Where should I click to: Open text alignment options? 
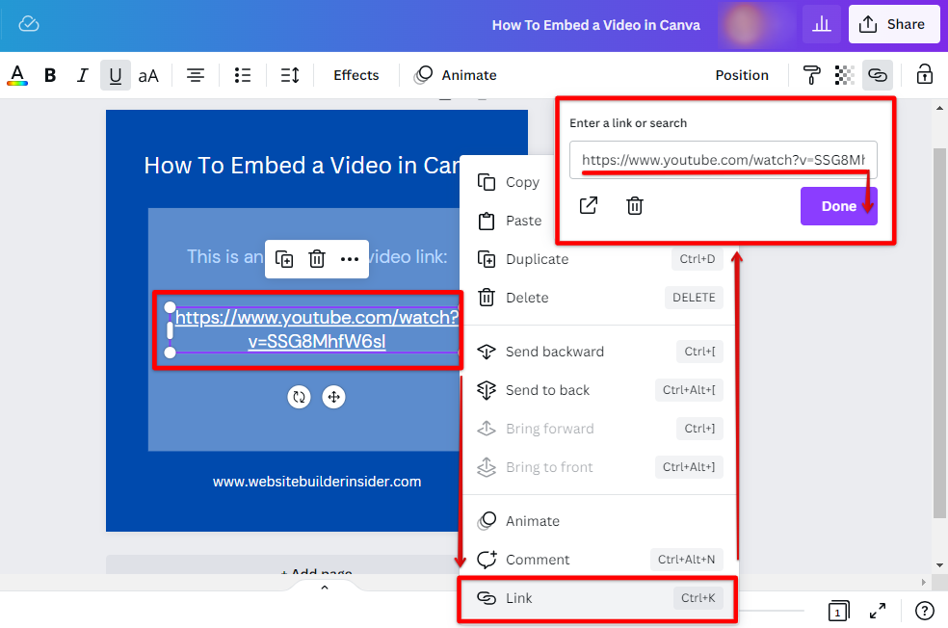[196, 75]
